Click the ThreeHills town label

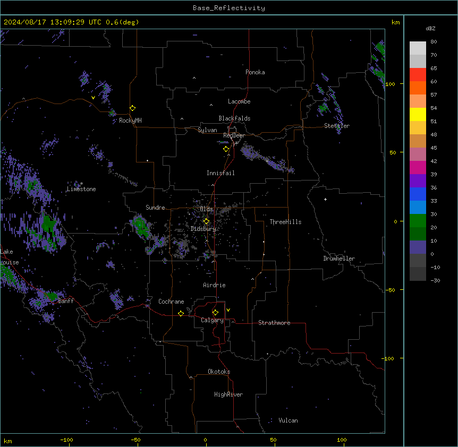[x=285, y=222]
